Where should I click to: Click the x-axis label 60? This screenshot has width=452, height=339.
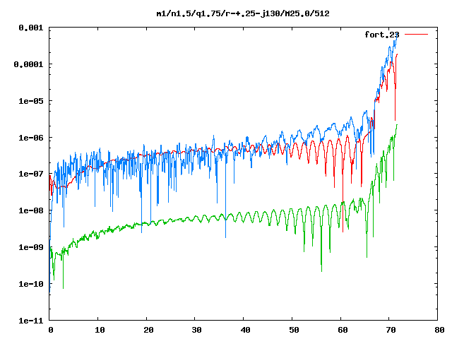coord(343,330)
